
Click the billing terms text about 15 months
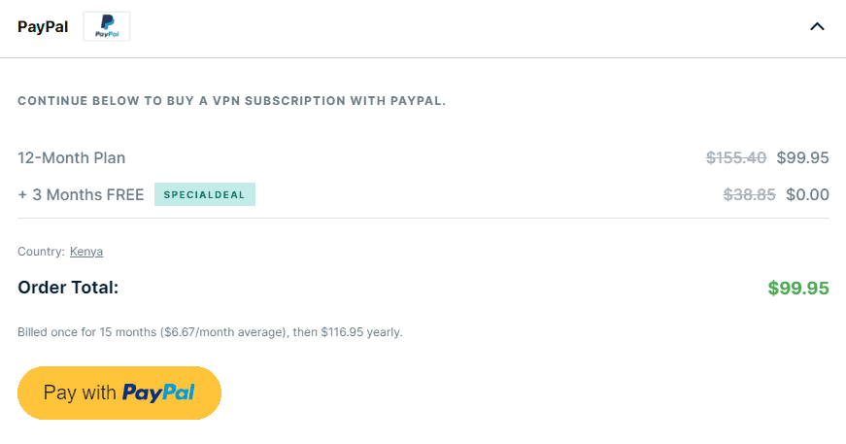coord(210,332)
